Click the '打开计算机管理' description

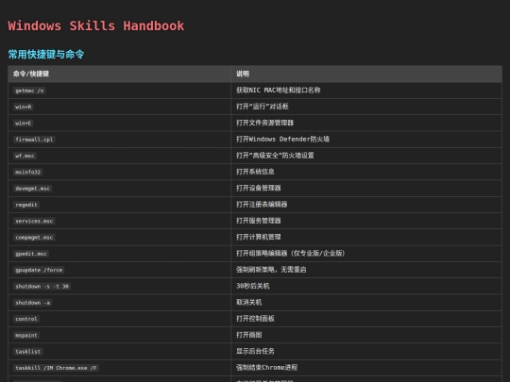pyautogui.click(x=259, y=237)
